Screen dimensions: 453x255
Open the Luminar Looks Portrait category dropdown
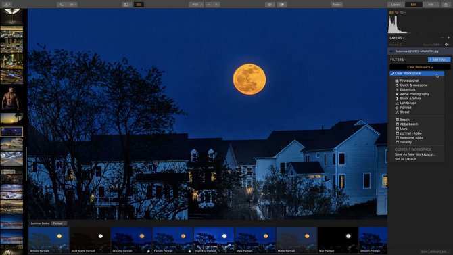click(x=59, y=223)
